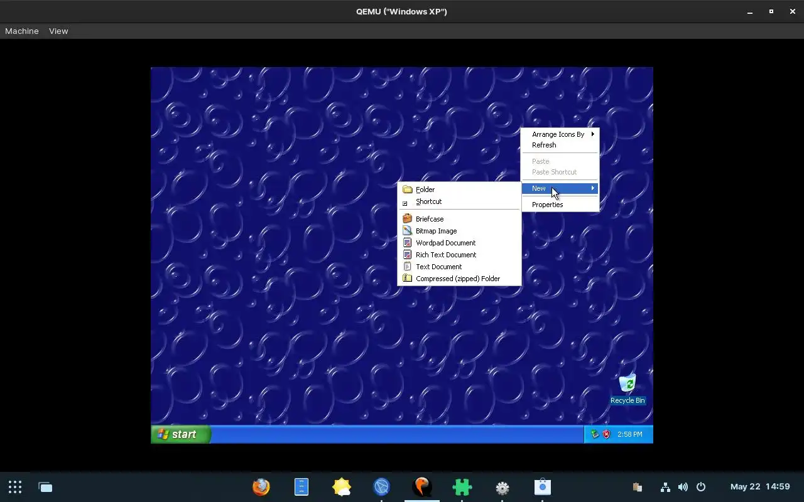Open the blue file manager dock icon
This screenshot has height=502, width=804.
(301, 487)
